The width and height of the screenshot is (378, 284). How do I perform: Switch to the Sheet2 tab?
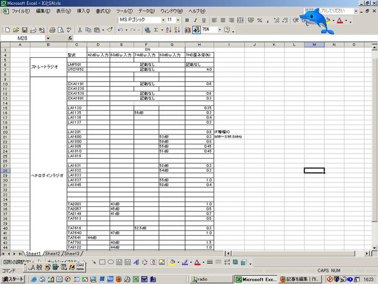(52, 253)
